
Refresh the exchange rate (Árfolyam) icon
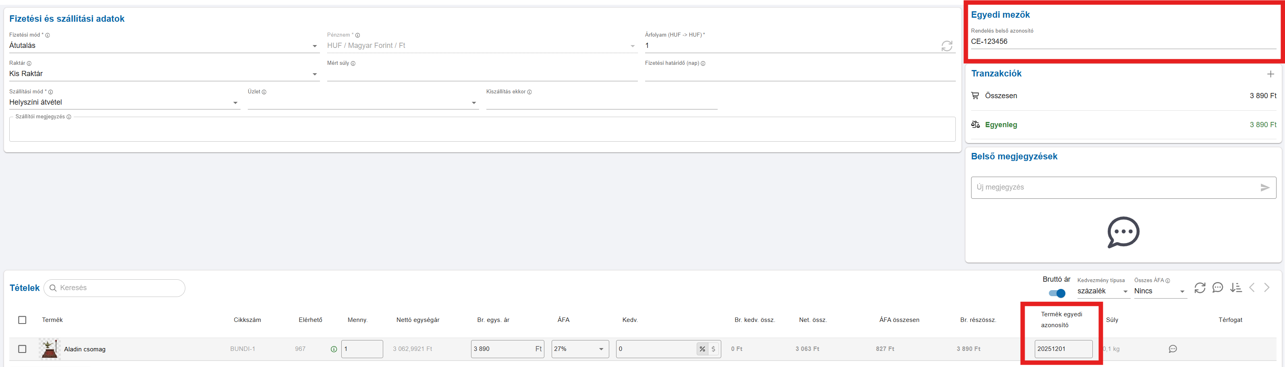tap(946, 46)
